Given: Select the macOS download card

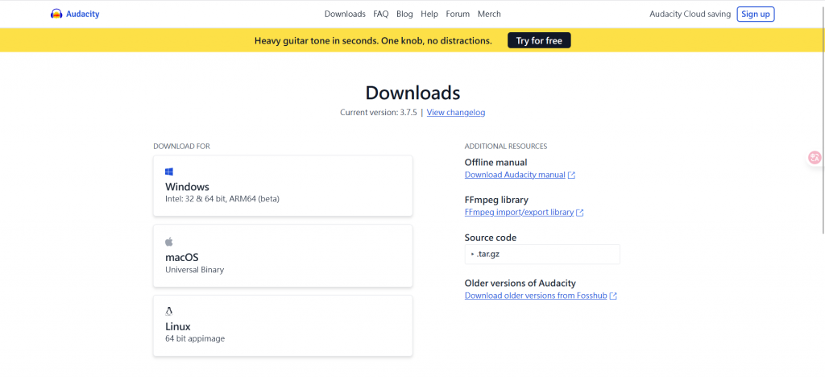Looking at the screenshot, I should pyautogui.click(x=283, y=256).
